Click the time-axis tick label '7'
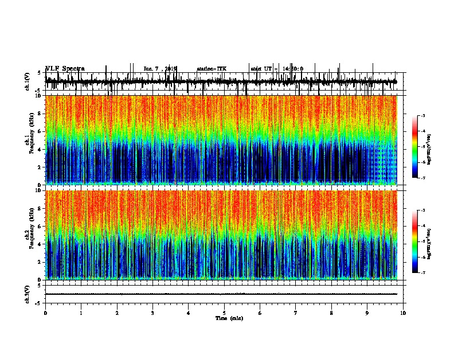This screenshot has width=454, height=351. (x=296, y=313)
